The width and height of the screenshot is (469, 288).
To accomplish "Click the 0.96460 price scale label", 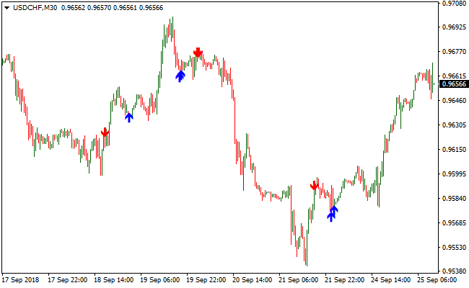I will pyautogui.click(x=454, y=101).
